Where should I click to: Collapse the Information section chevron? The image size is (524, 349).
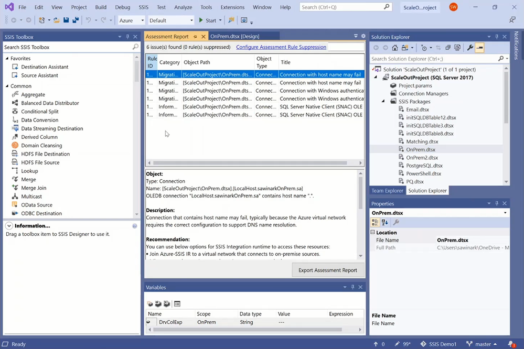tap(9, 226)
